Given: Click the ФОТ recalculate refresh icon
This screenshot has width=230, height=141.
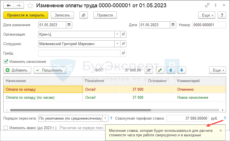Looking at the screenshot, I should [149, 70].
